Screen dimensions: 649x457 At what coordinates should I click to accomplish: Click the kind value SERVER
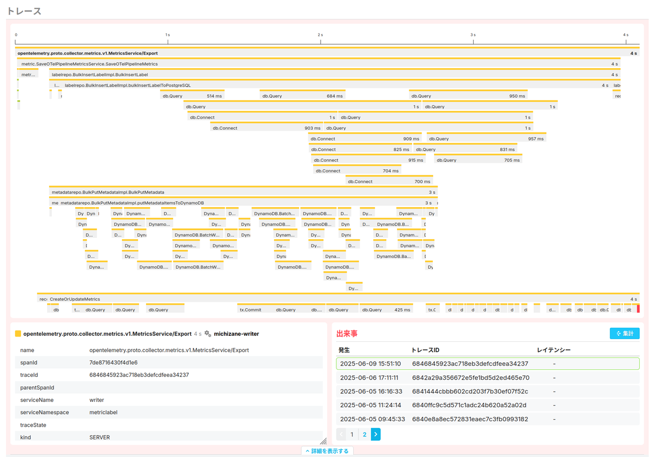click(100, 437)
